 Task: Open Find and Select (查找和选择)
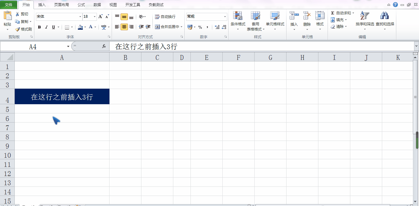click(x=385, y=20)
